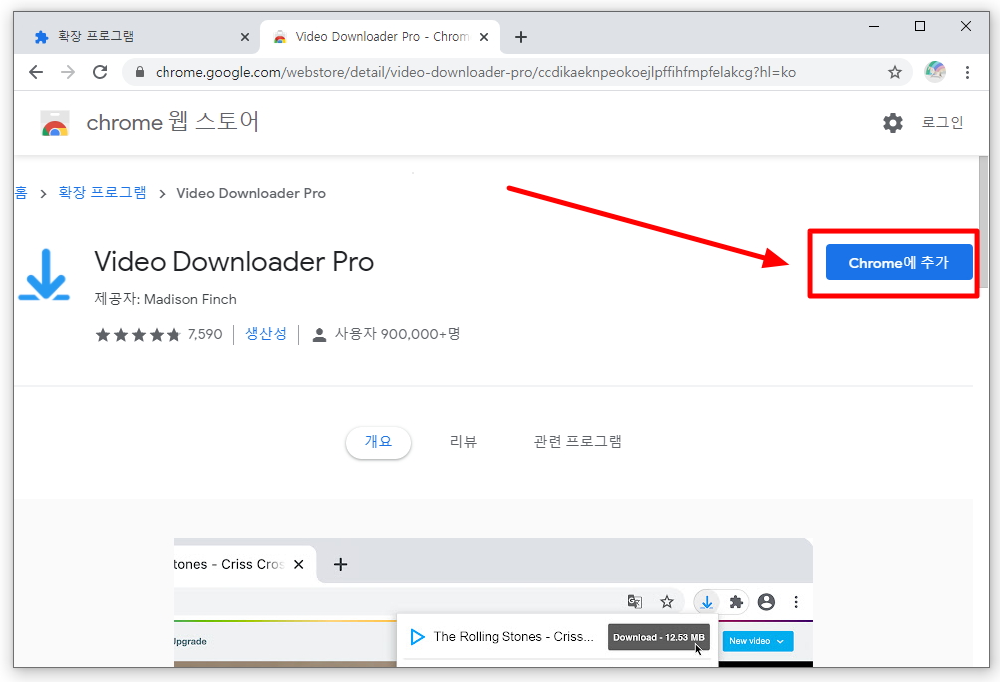Bookmark this page with star icon
This screenshot has height=682, width=1000.
pos(895,72)
